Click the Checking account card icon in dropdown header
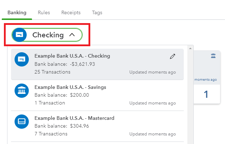Viewport: 225px width, 144px height. pos(19,35)
